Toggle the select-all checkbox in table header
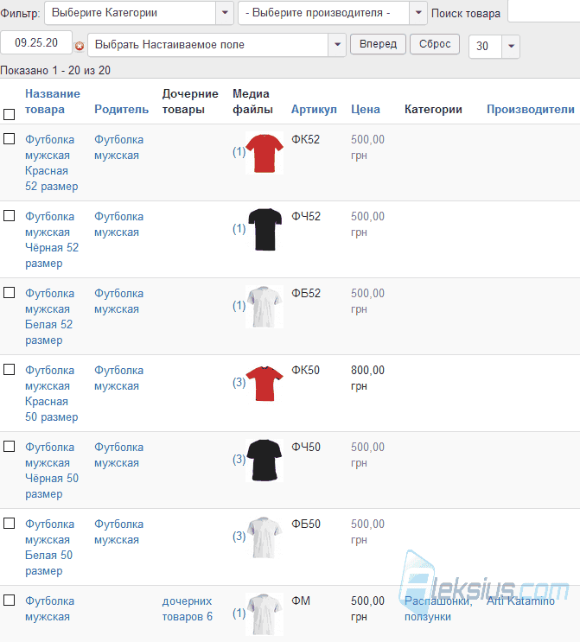The image size is (580, 642). coord(9,114)
